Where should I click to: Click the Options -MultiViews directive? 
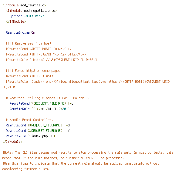click(27, 16)
